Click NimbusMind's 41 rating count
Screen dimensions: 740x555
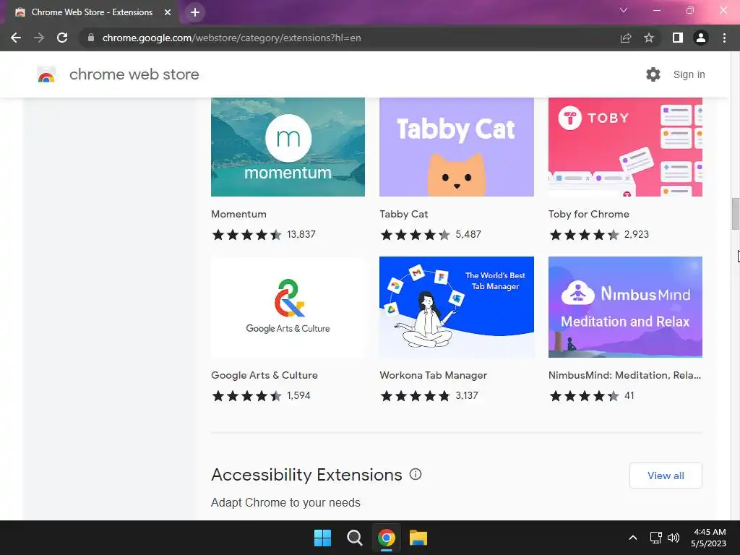point(629,395)
